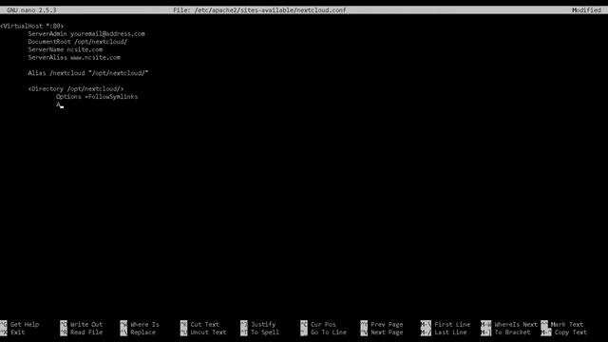
Task: Click the WhereIs Next shortcut label
Action: (516, 324)
